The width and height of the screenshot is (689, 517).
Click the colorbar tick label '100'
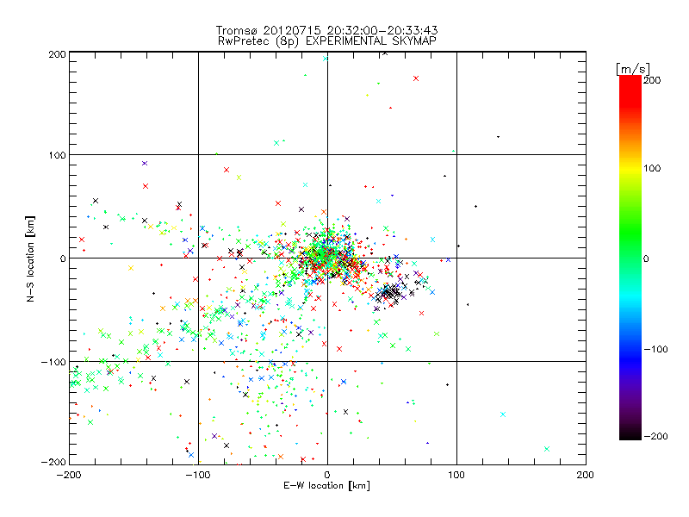click(652, 168)
